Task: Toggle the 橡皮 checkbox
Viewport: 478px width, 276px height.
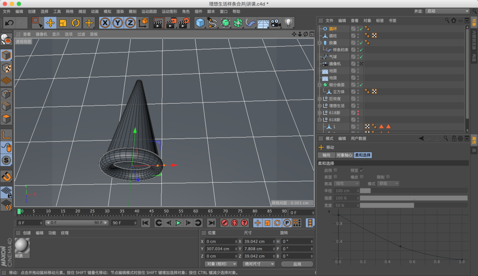Action: (362, 177)
